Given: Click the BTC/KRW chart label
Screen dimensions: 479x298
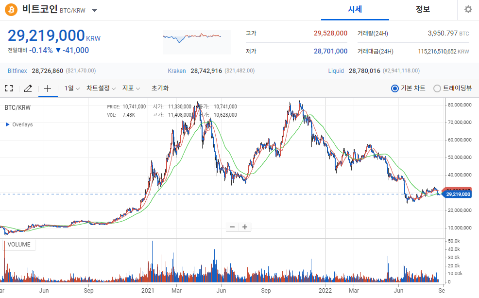Looking at the screenshot, I should [17, 107].
